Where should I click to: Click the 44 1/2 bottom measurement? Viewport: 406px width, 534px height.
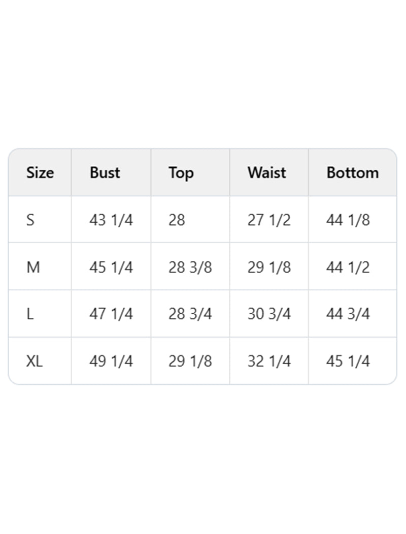point(348,267)
